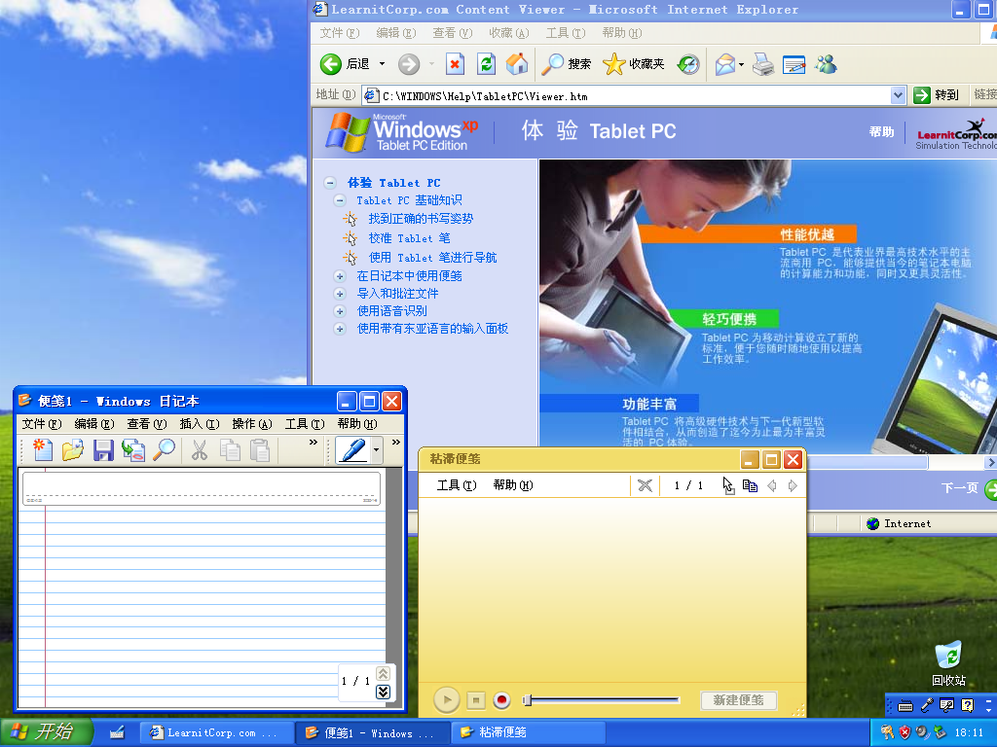The image size is (997, 747).
Task: Click Play button in Sticky Notes
Action: [446, 700]
